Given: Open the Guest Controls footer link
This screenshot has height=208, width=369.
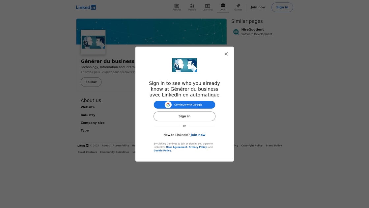Looking at the screenshot, I should tap(87, 152).
